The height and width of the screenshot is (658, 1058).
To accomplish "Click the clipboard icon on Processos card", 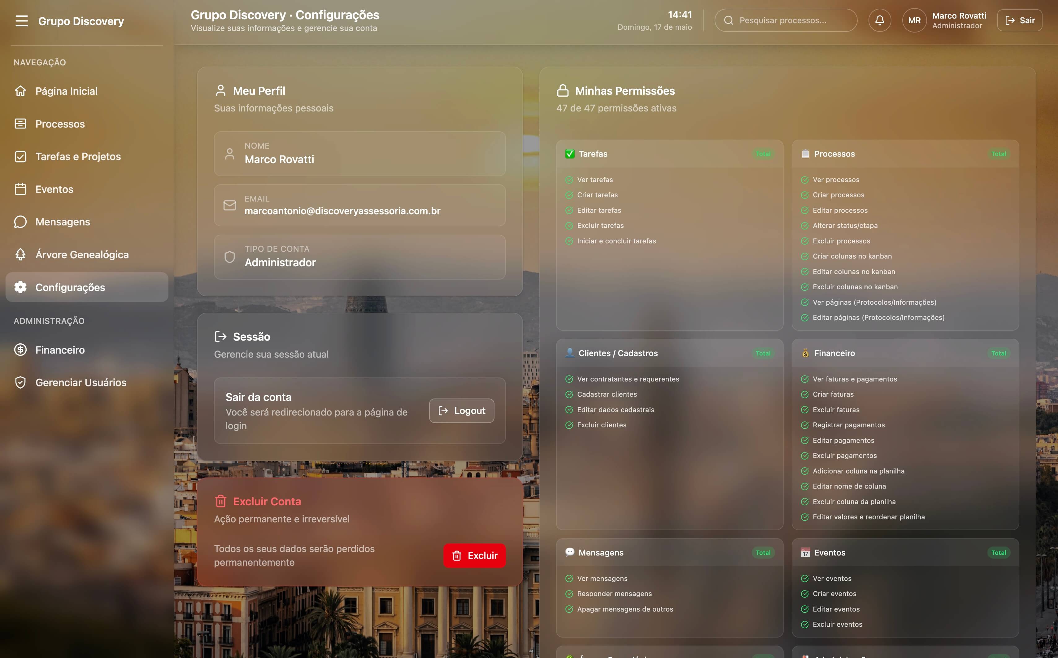I will point(805,154).
